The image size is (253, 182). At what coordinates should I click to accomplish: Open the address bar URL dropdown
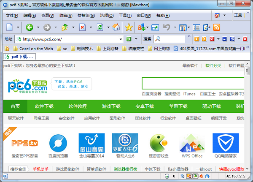[x=121, y=39]
